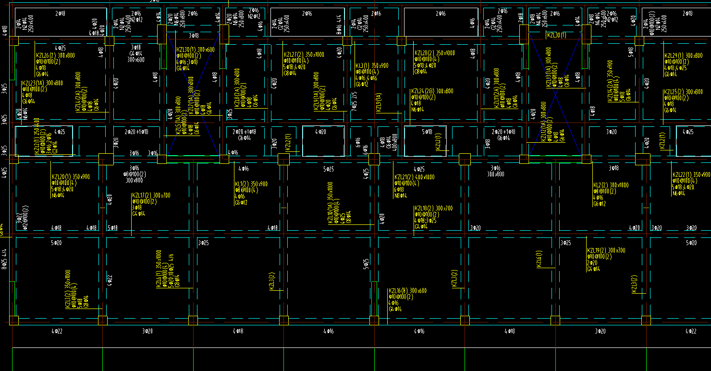The height and width of the screenshot is (371, 711).
Task: Select the KZL17(2) 300x700 beam label
Action: pos(151,196)
